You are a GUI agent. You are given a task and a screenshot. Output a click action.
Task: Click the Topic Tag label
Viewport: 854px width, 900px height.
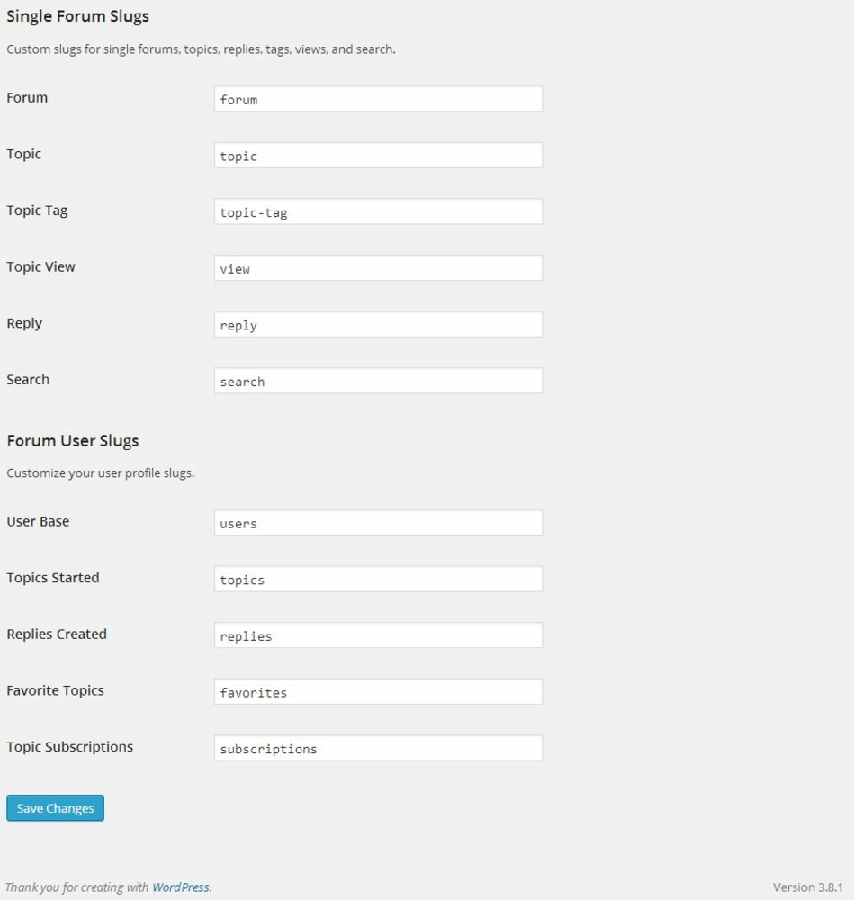pos(37,211)
